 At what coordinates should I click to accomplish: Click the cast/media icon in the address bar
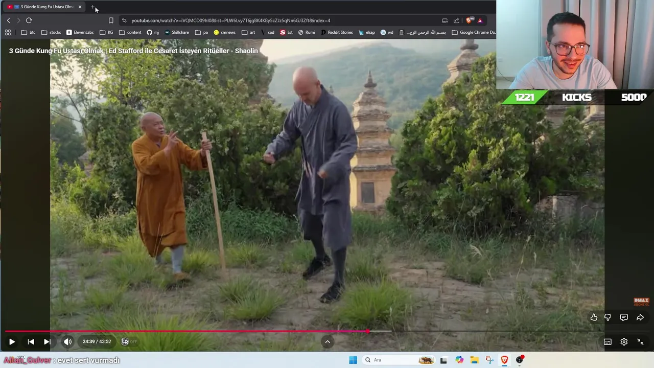point(445,20)
